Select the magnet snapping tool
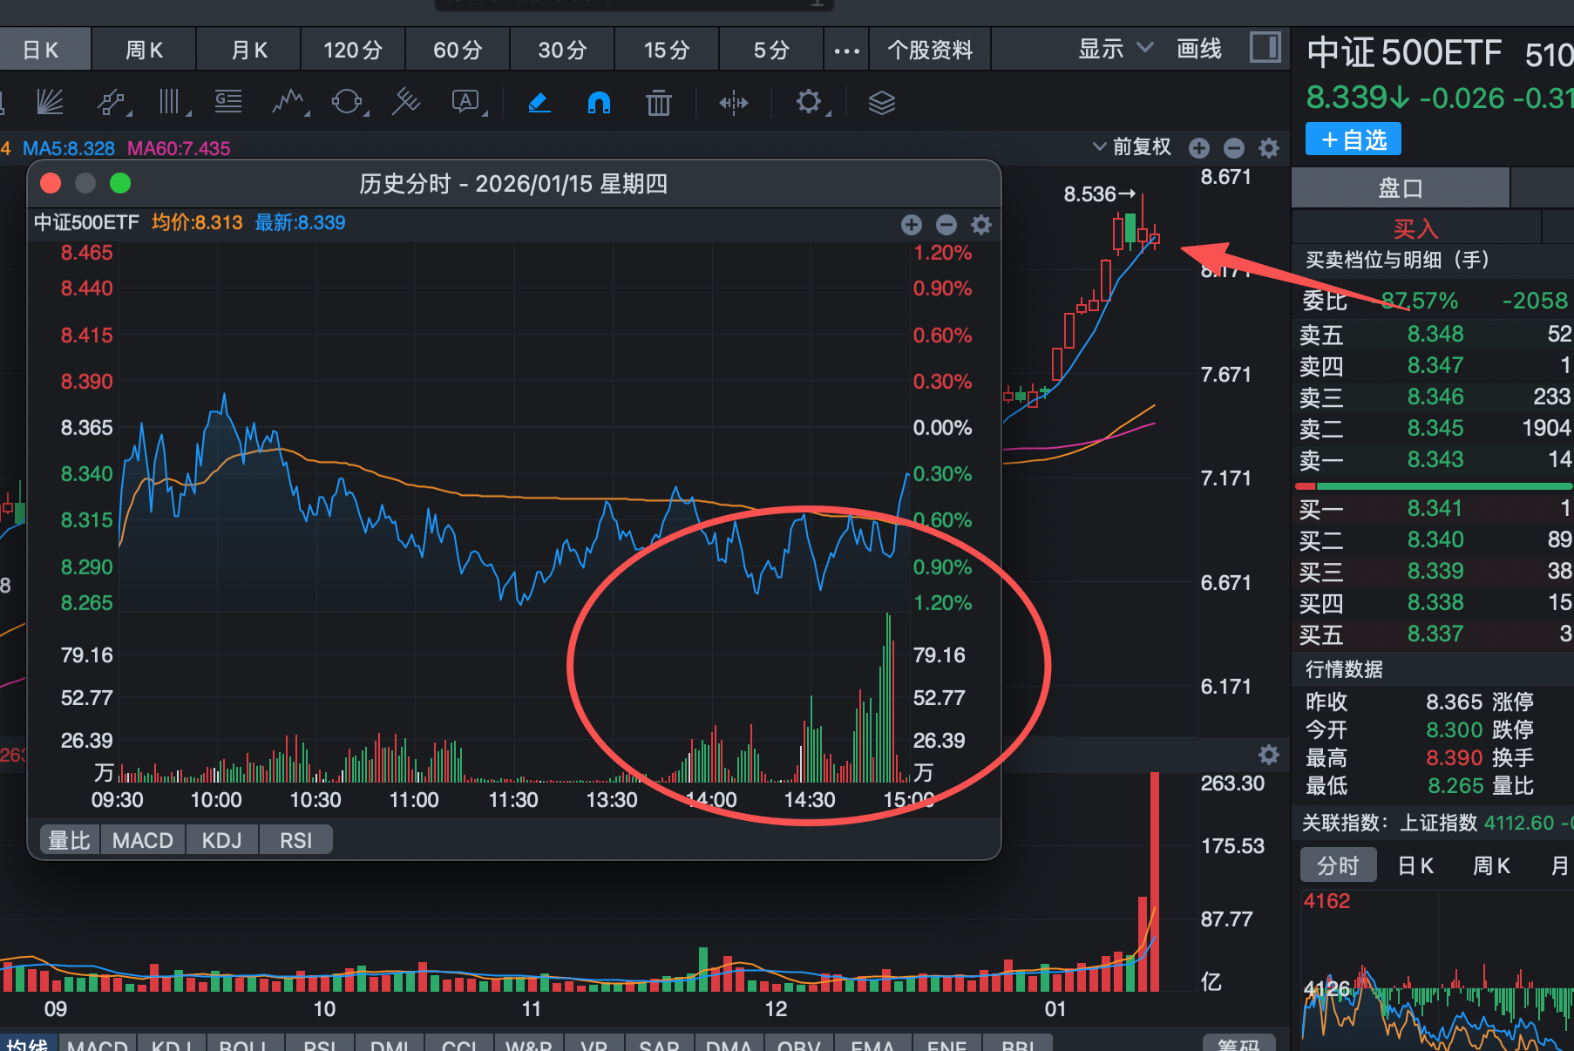 598,102
